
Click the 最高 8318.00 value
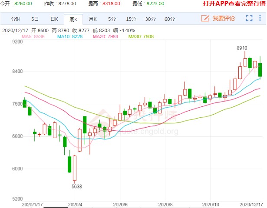111,3
